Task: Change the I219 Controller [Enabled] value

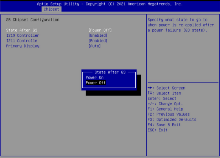Action: point(98,35)
